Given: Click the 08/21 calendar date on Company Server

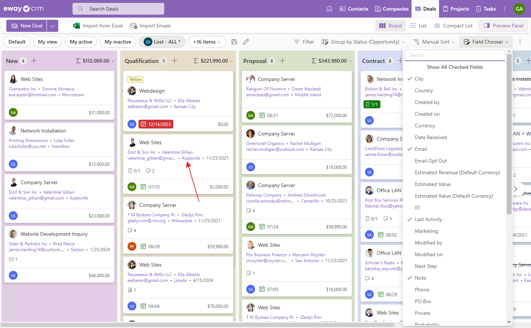Looking at the screenshot, I should point(269,115).
